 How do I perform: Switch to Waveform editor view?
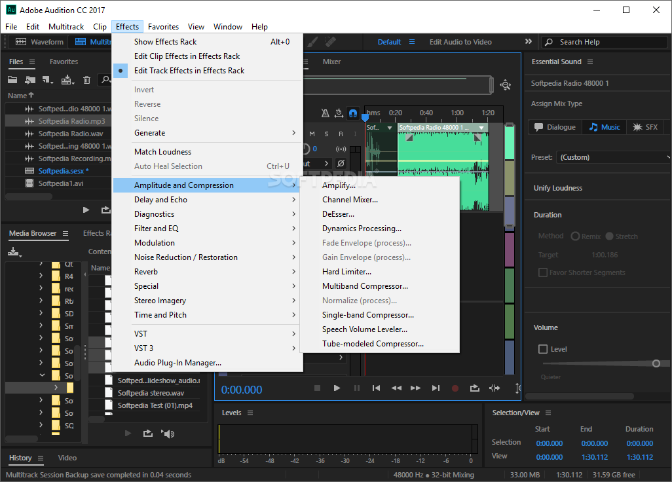39,42
